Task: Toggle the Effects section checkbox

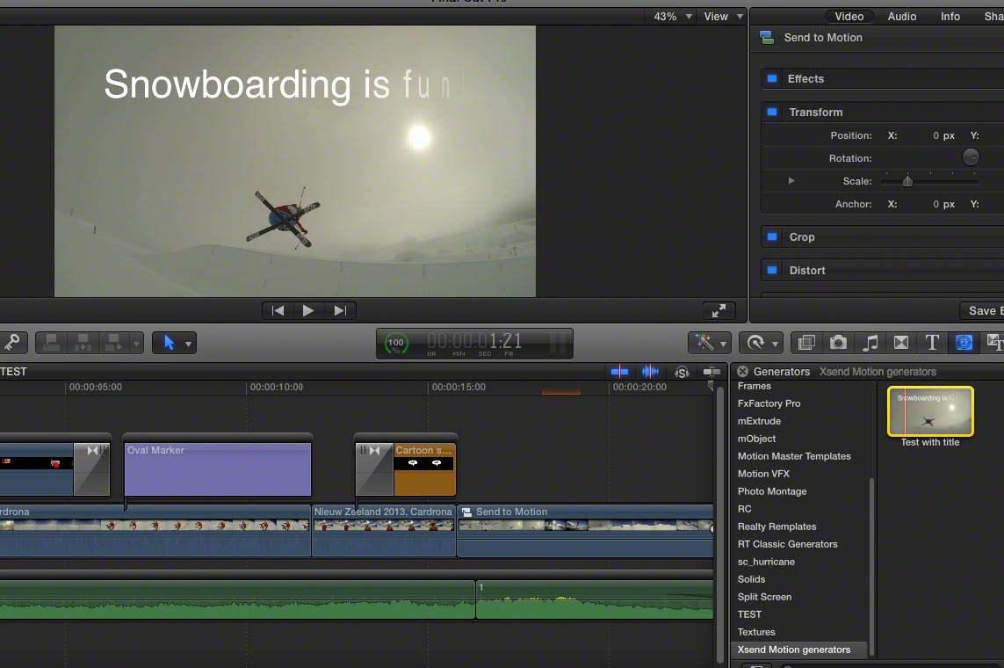Action: click(x=772, y=78)
